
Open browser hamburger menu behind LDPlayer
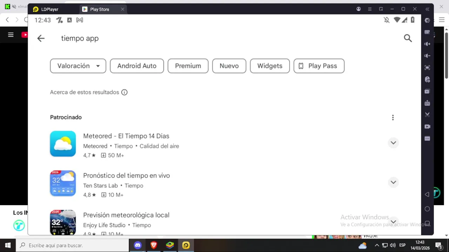442,20
